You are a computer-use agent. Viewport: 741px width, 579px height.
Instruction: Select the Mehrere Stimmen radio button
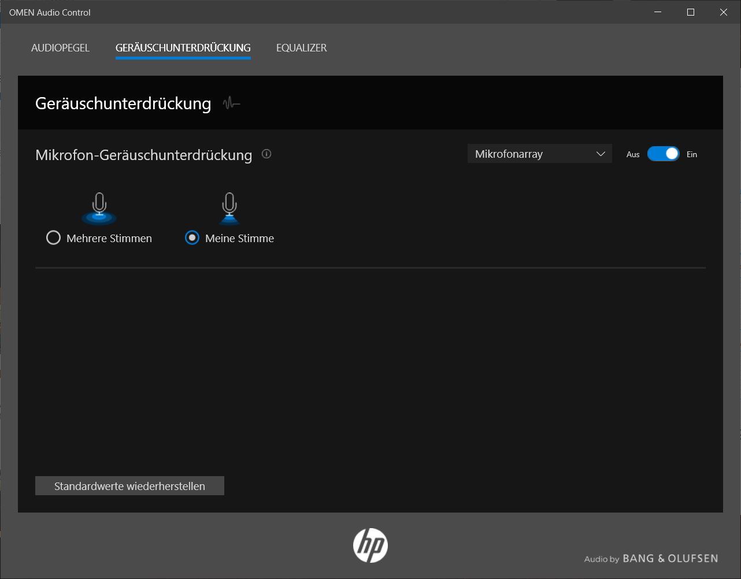pos(53,238)
